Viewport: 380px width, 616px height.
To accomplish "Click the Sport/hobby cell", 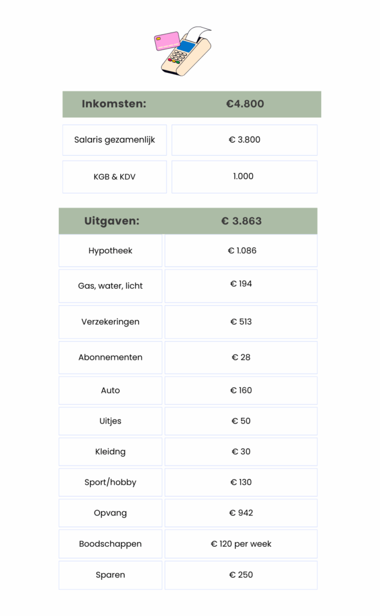I will click(111, 482).
